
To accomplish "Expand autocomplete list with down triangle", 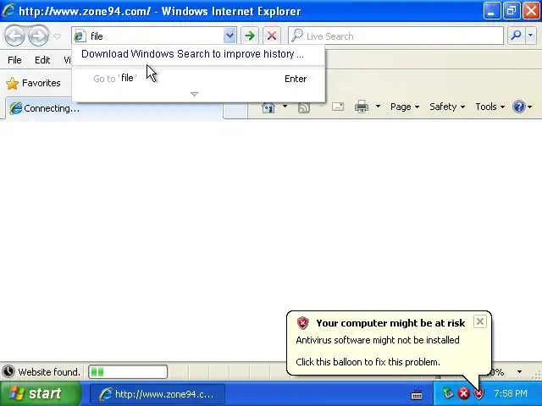I will pyautogui.click(x=194, y=94).
